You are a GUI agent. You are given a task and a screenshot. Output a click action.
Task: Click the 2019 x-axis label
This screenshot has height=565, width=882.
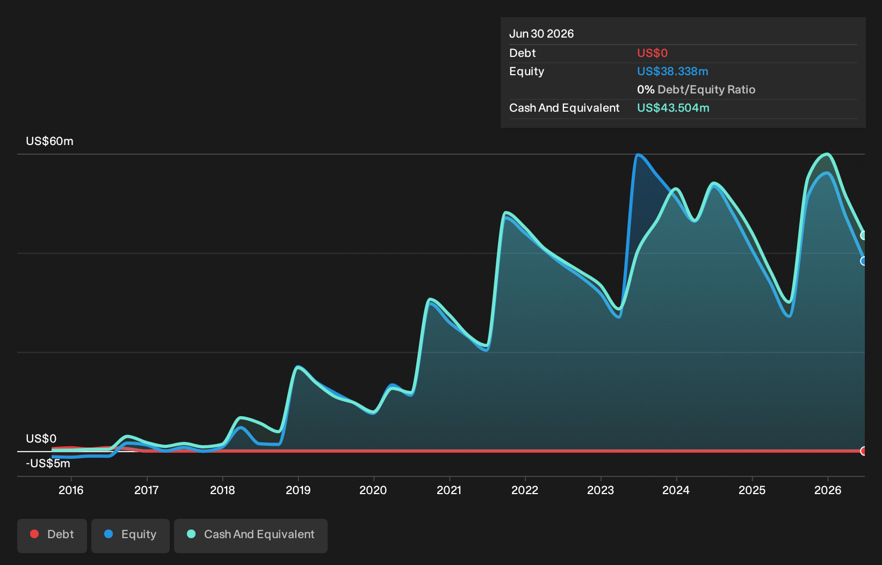[298, 490]
